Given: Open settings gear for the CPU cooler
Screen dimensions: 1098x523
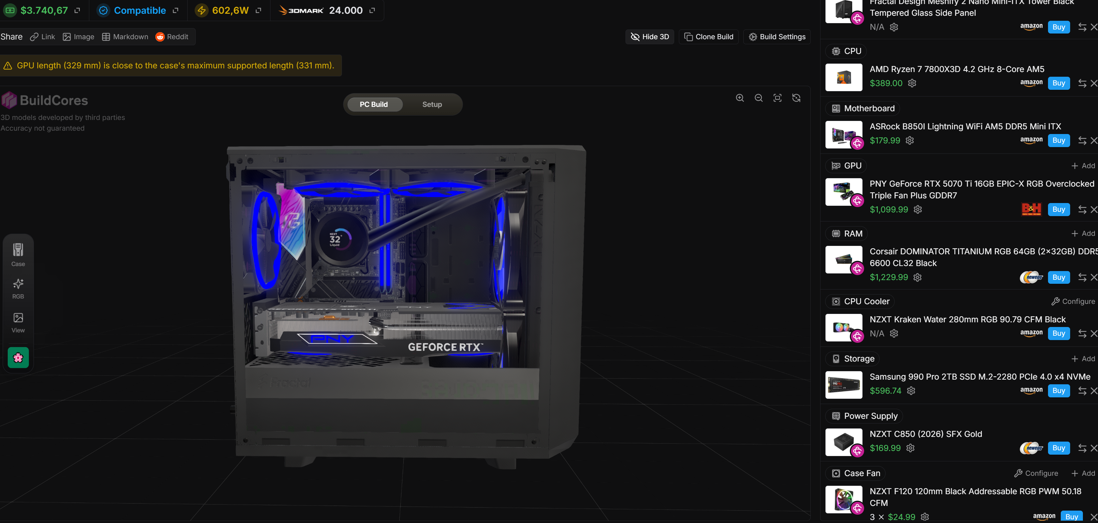Looking at the screenshot, I should 894,334.
